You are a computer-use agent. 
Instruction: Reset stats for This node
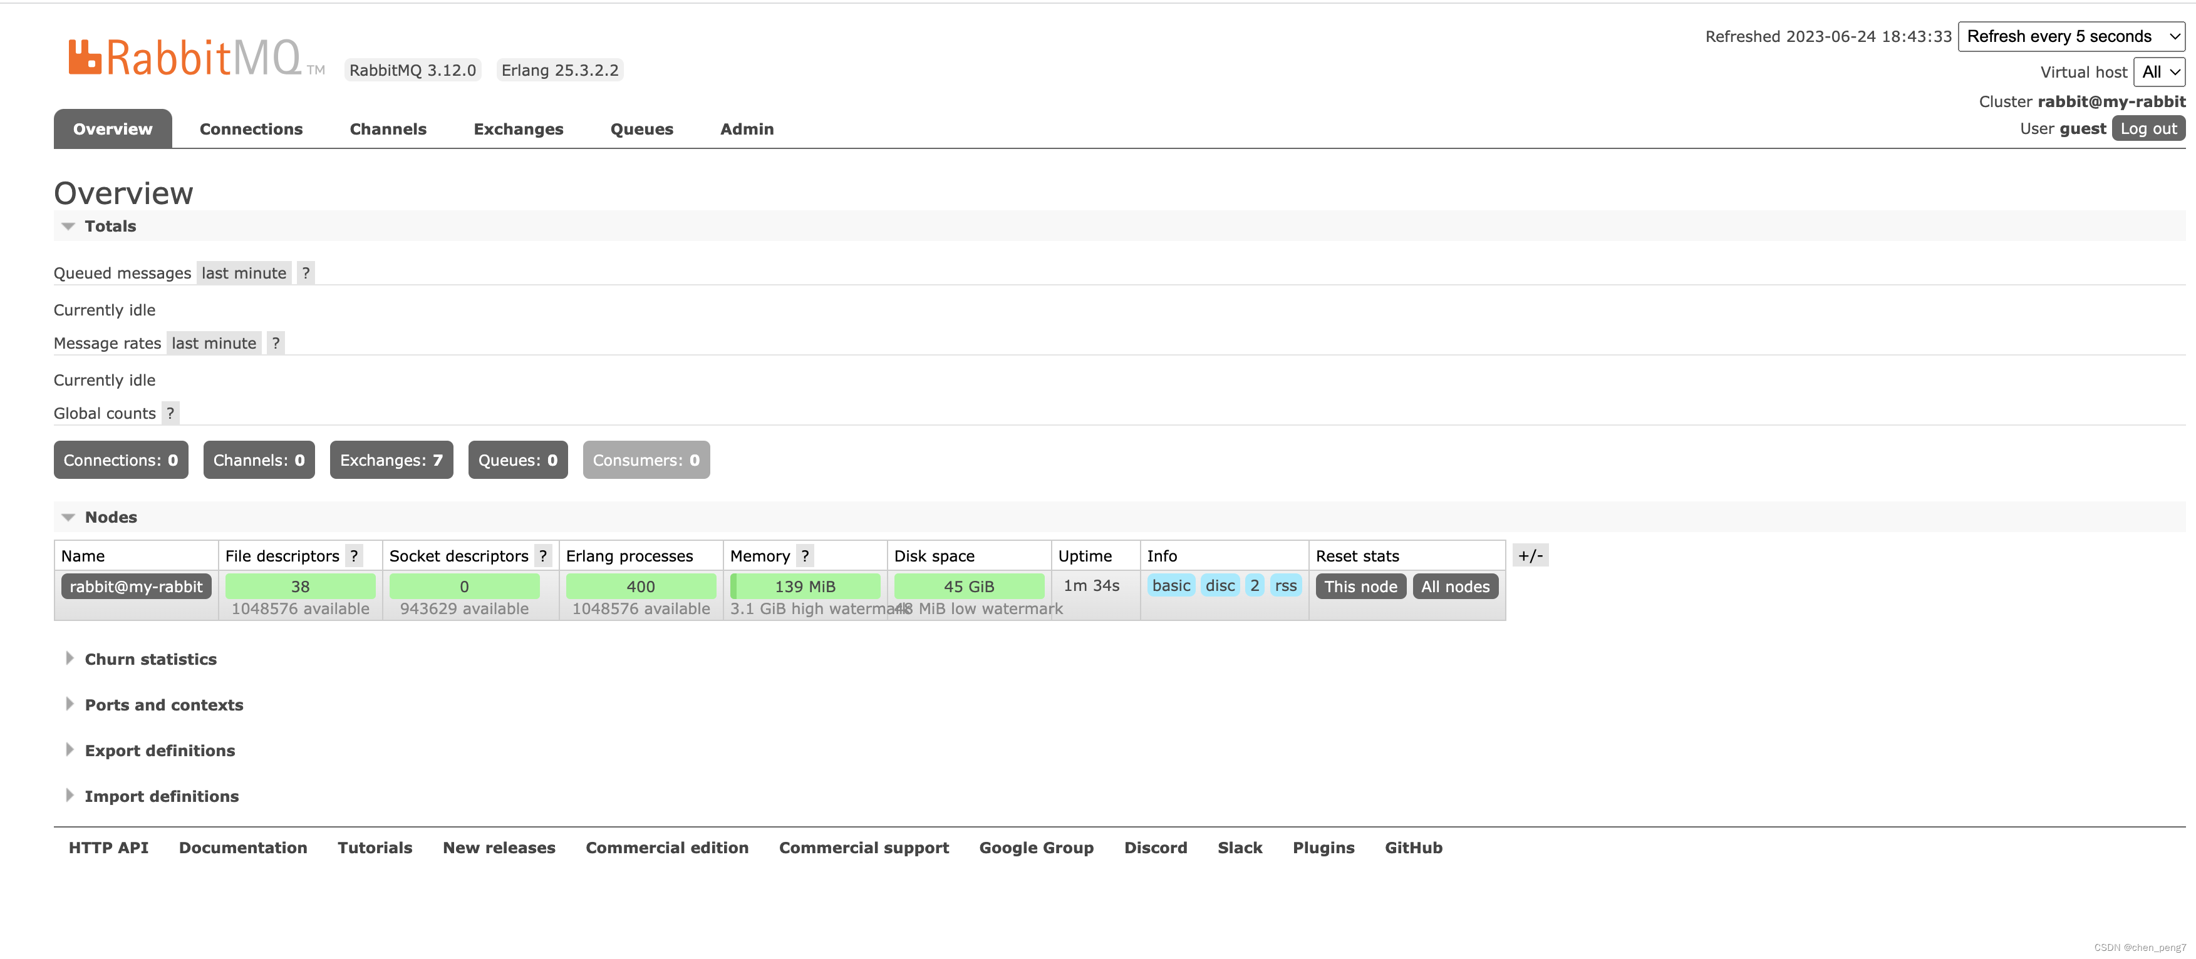[1360, 587]
